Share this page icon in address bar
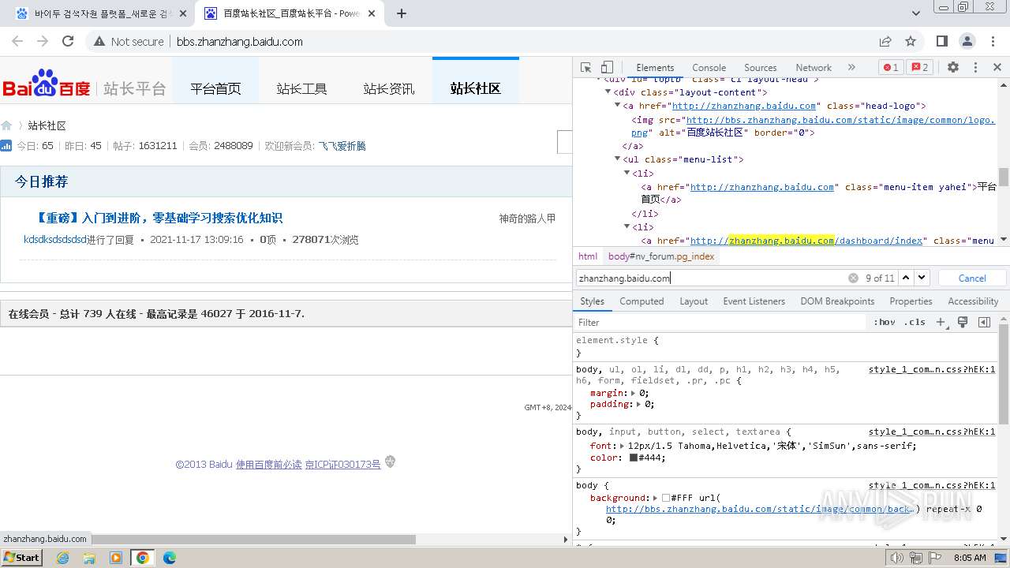 click(885, 41)
